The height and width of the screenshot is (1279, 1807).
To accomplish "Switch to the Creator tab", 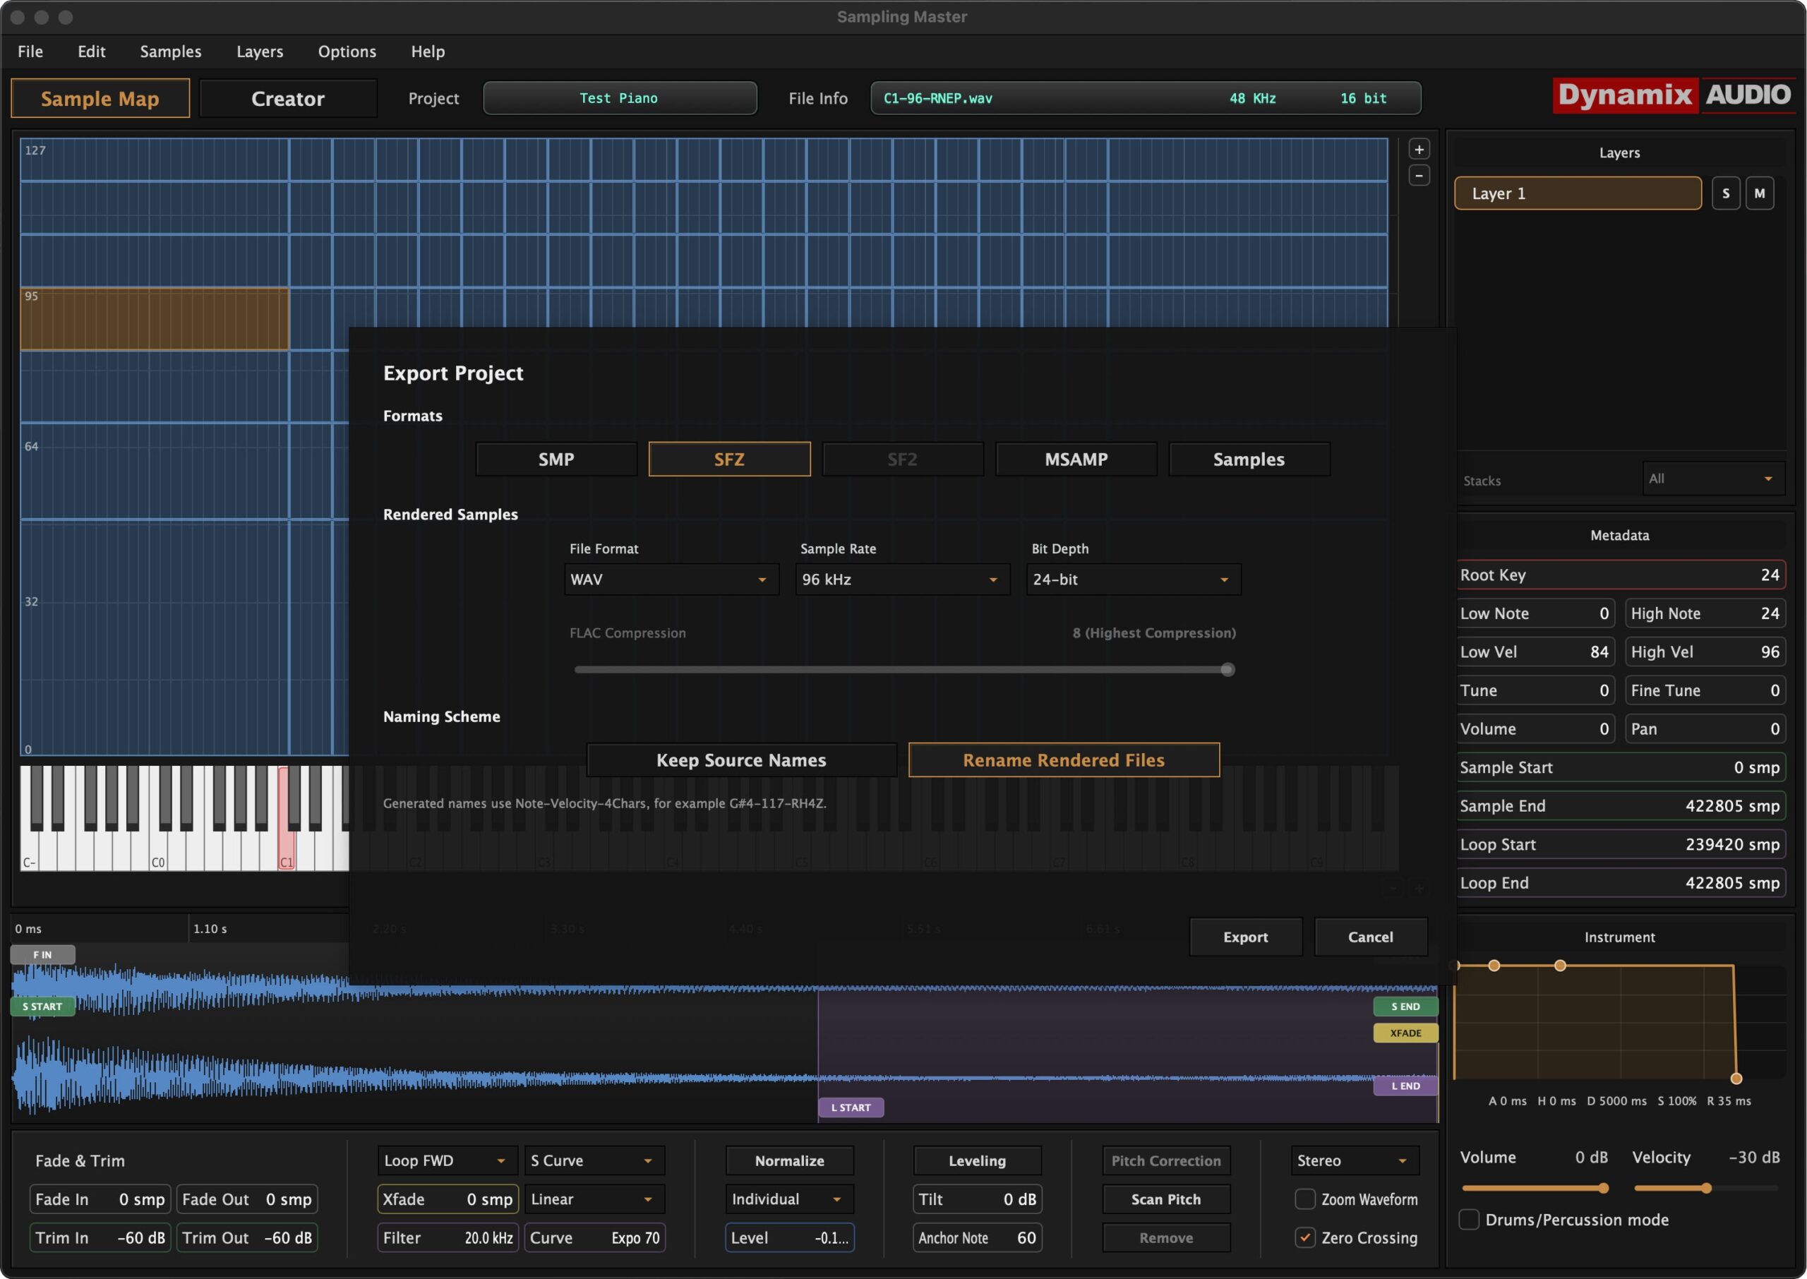I will [287, 98].
